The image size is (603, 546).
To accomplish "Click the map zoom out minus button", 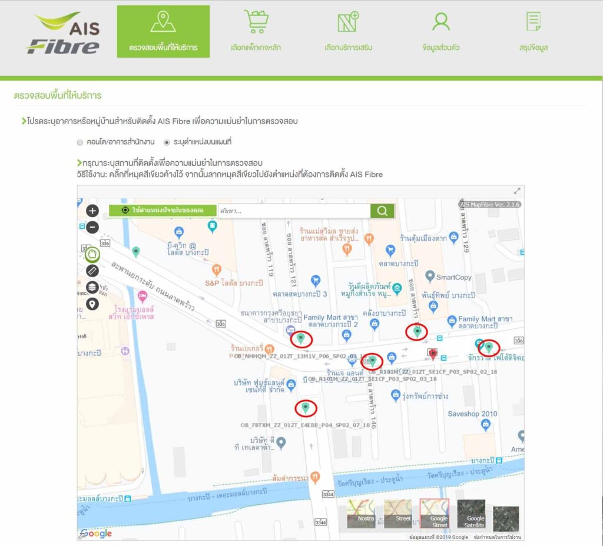I will click(x=92, y=227).
